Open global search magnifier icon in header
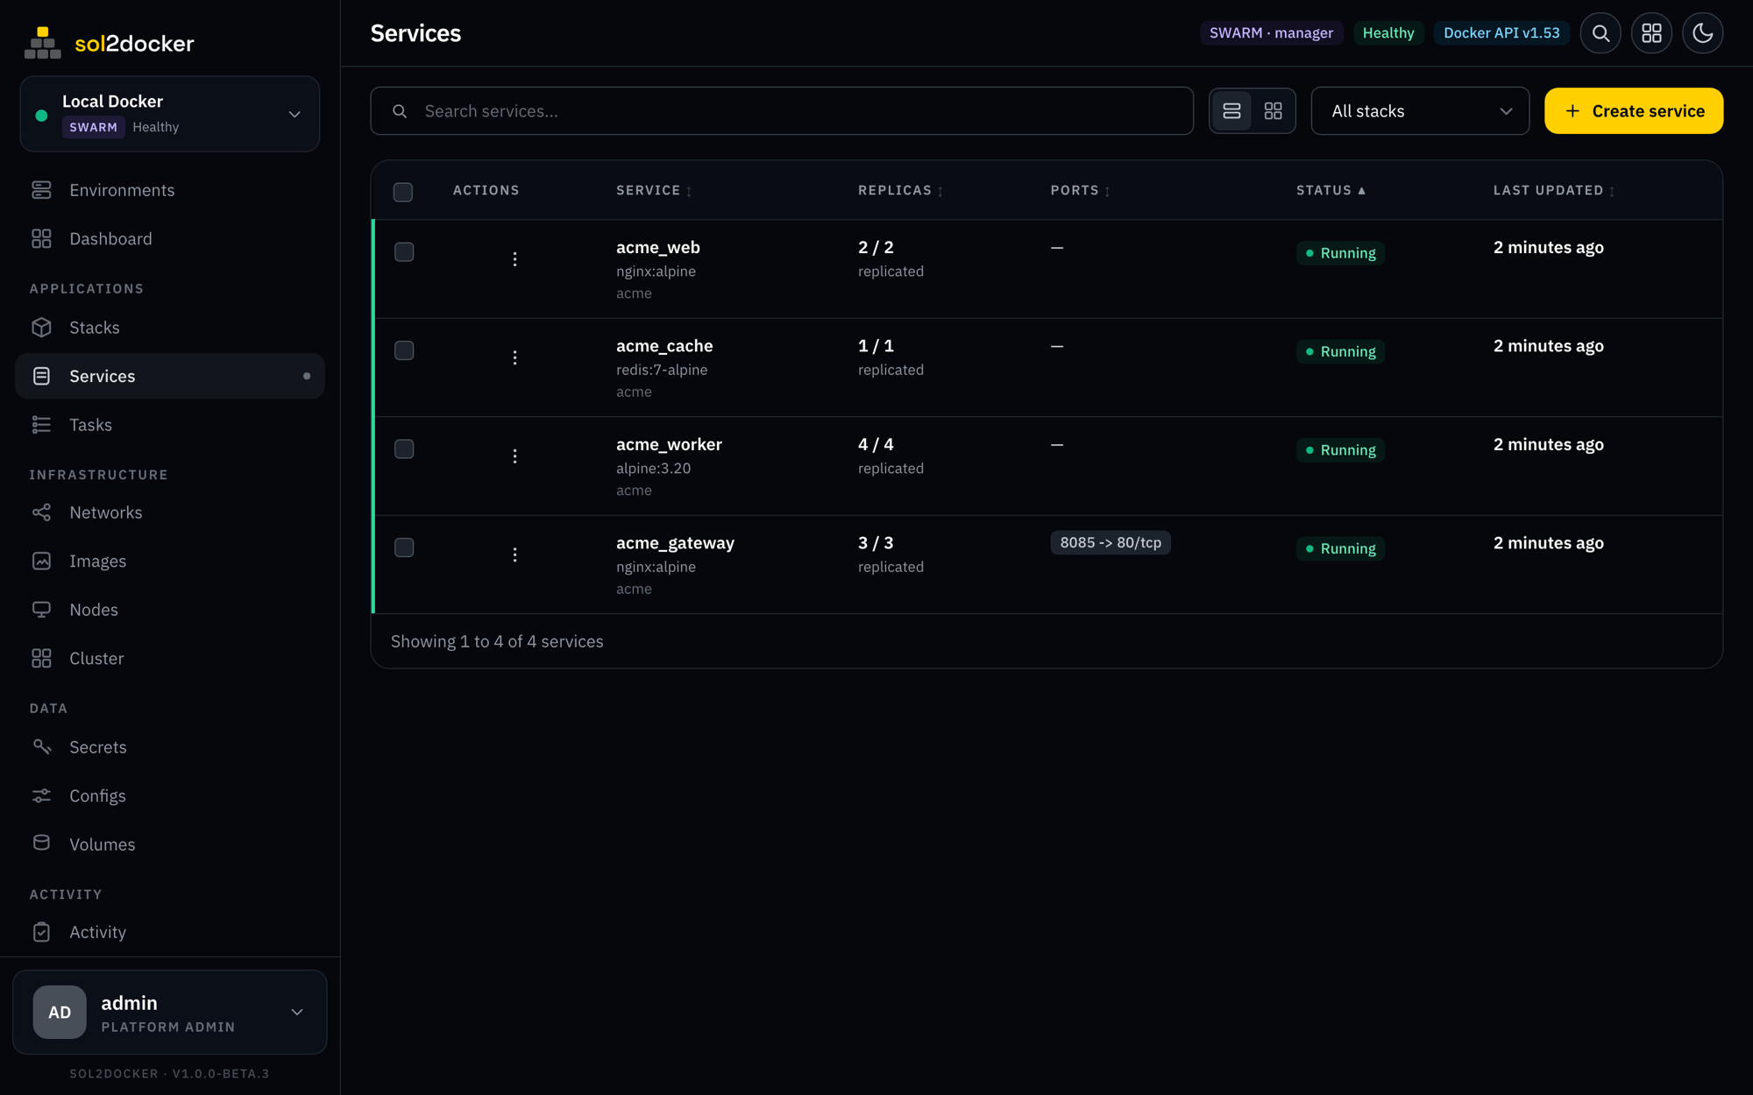 tap(1600, 33)
